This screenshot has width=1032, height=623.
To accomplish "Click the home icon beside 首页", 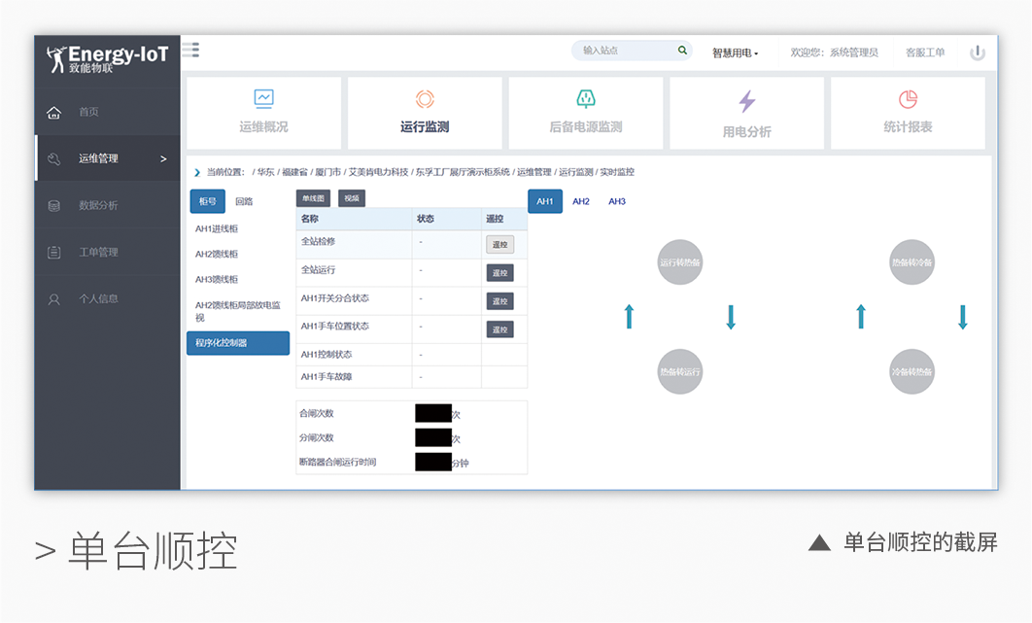I will click(54, 113).
